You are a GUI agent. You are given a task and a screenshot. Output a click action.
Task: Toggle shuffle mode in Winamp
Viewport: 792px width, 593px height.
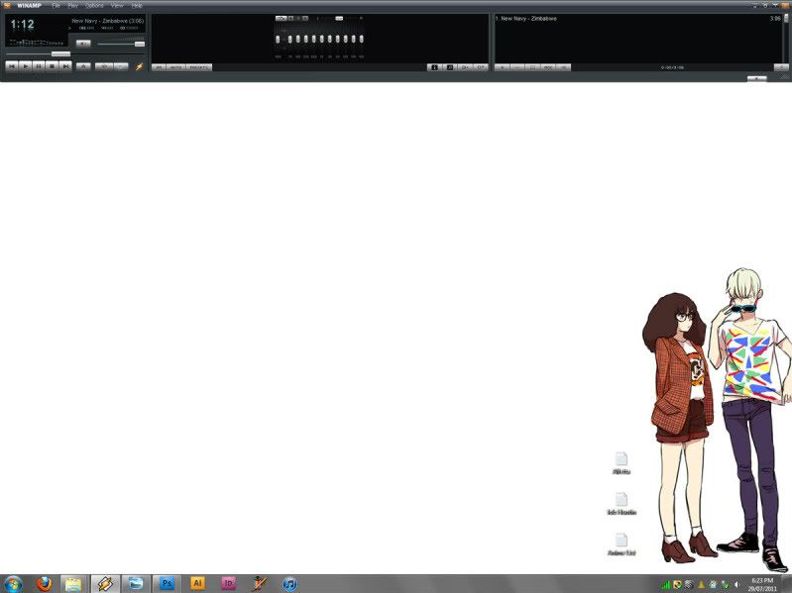tap(104, 66)
